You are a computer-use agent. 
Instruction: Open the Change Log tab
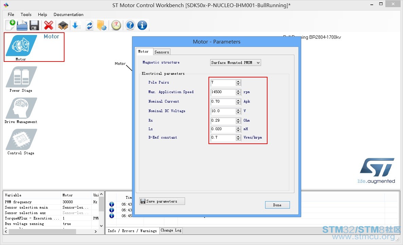171,230
